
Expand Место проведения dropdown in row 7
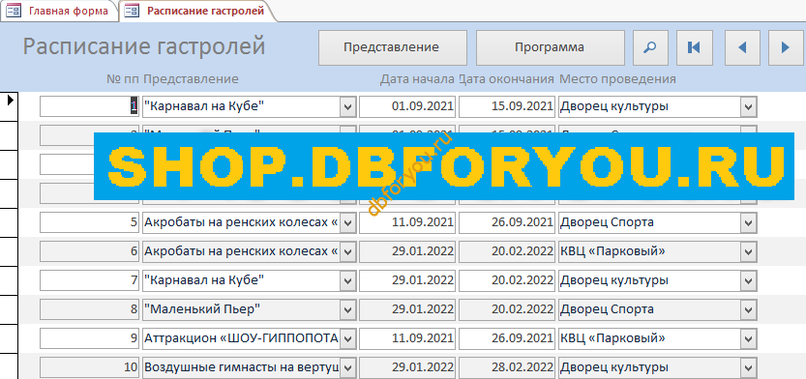(749, 280)
